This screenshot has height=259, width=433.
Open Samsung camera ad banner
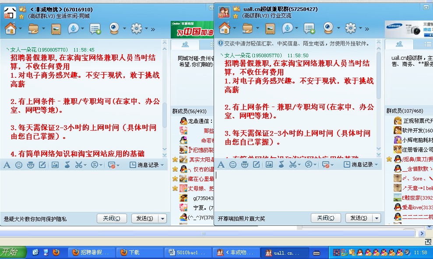click(408, 29)
